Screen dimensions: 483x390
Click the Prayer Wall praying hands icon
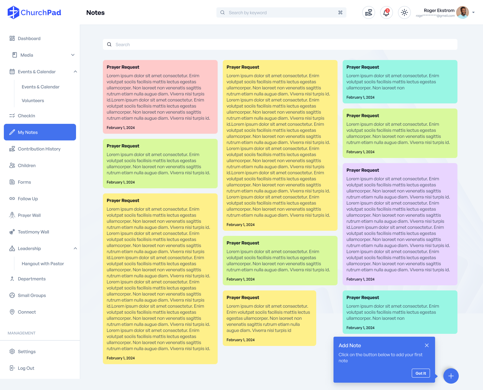coord(12,215)
